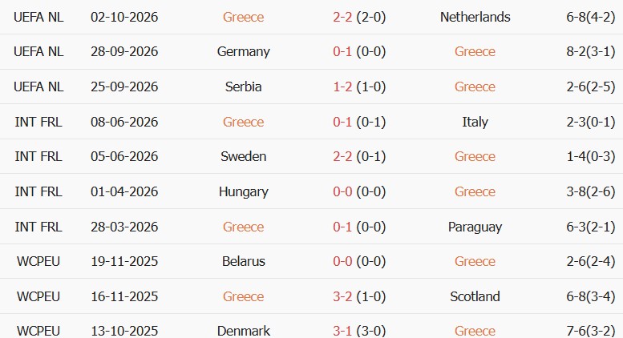Open the Italy team link

475,122
